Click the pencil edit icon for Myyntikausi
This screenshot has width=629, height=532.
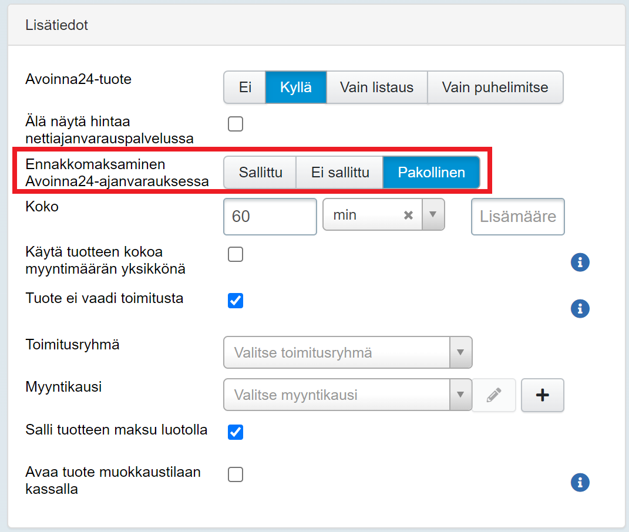point(494,395)
